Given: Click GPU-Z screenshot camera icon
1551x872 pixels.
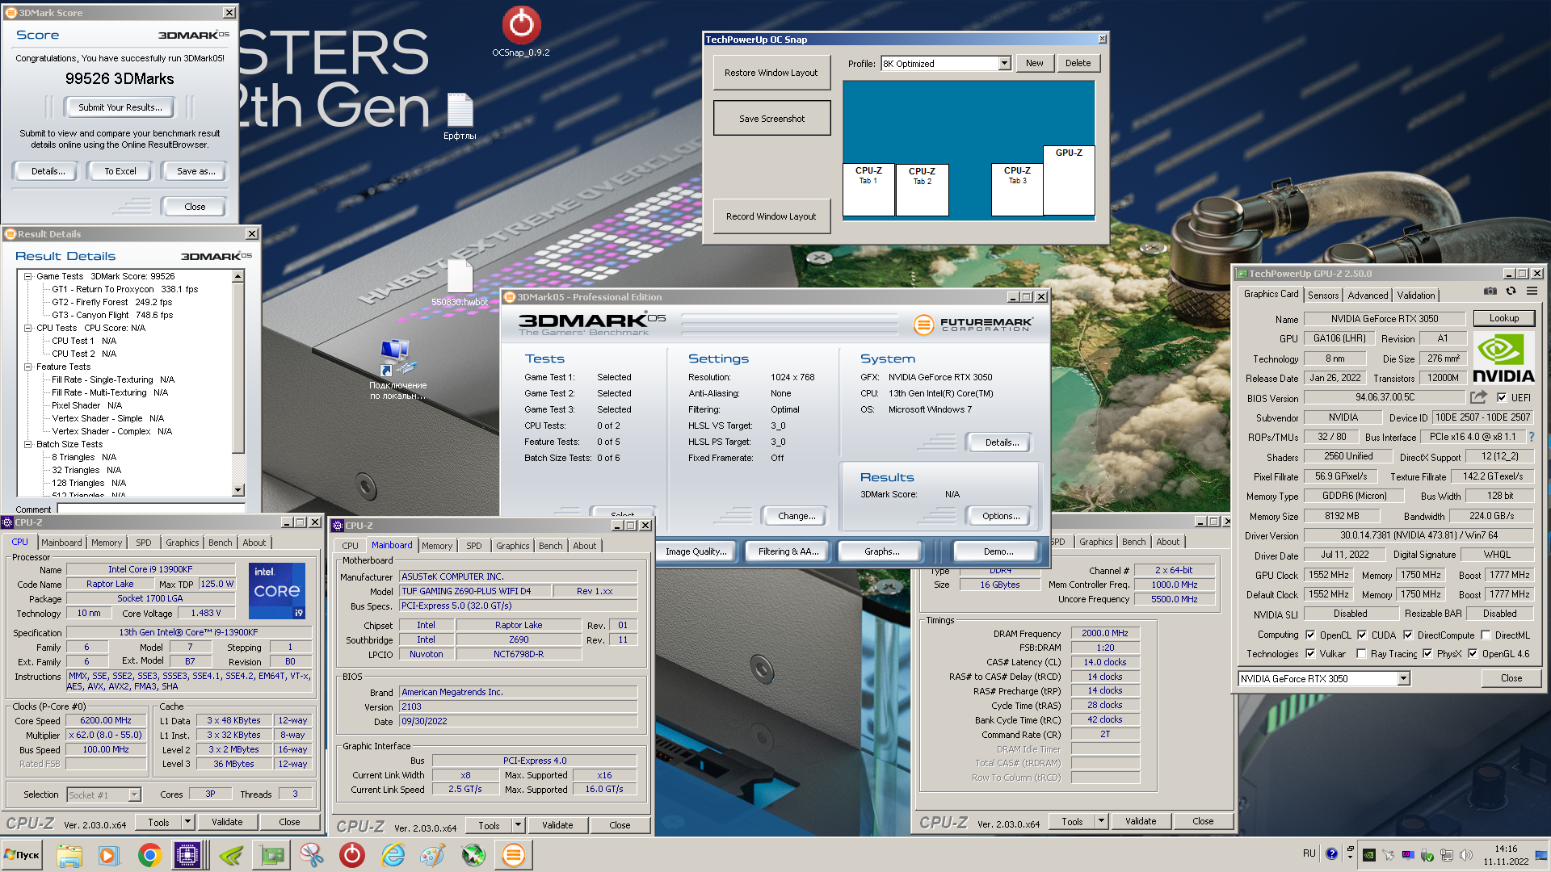Looking at the screenshot, I should (1490, 291).
